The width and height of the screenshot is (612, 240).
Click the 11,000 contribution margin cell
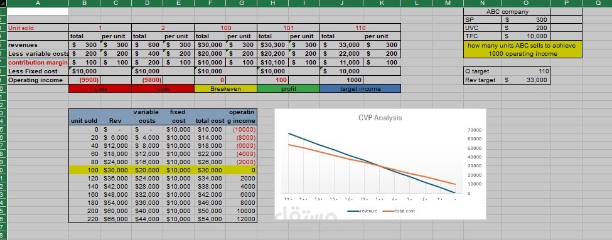pos(341,62)
